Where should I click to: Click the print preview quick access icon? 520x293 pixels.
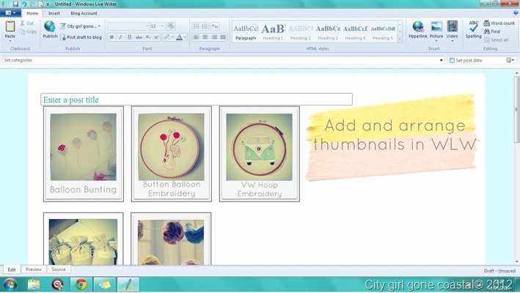point(40,4)
